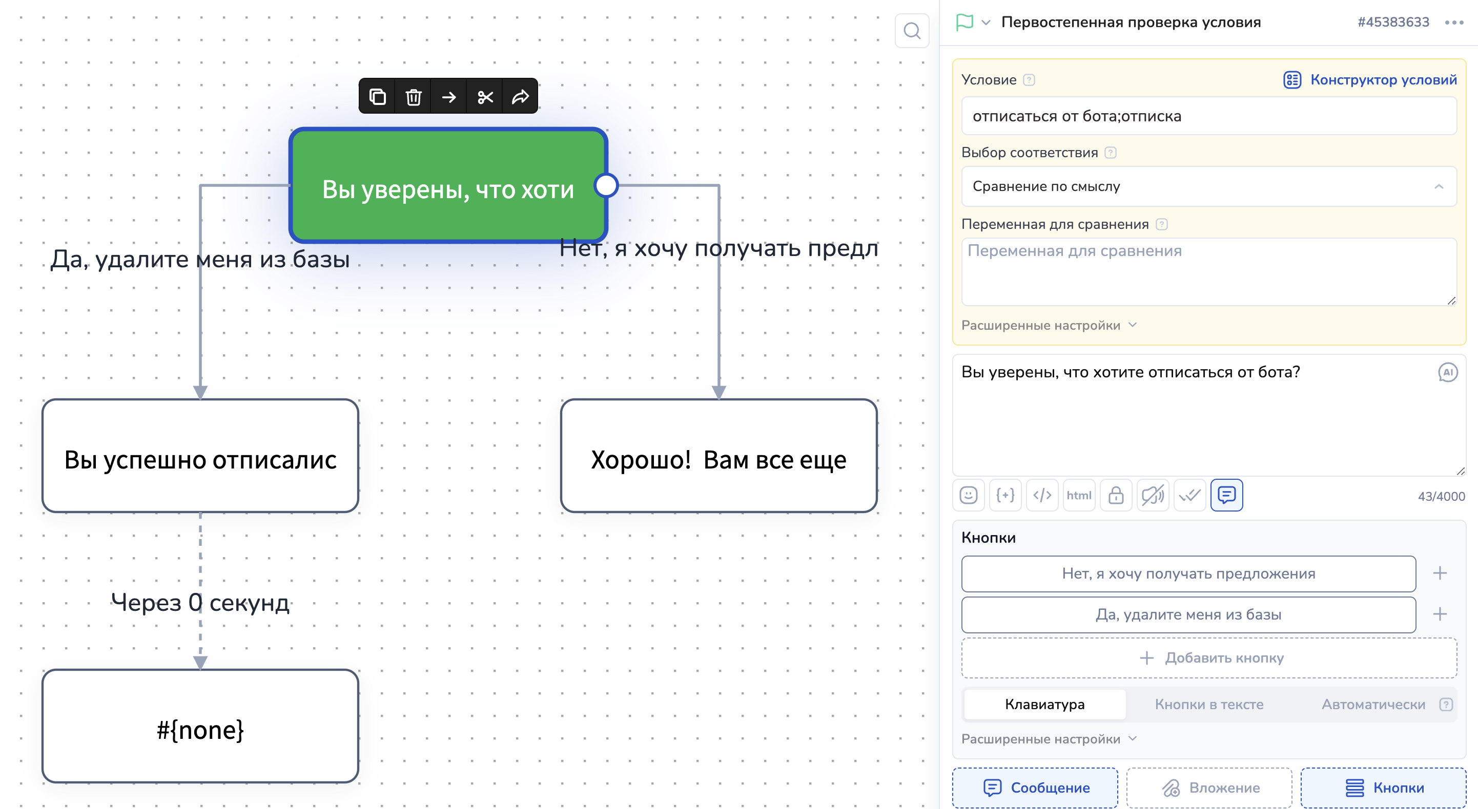Open the flag dropdown next to block title
1478x809 pixels.
[x=985, y=23]
